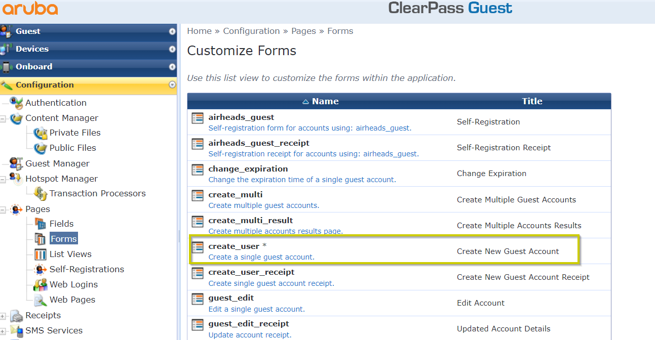Click the Fields icon
655x340 pixels.
[41, 224]
